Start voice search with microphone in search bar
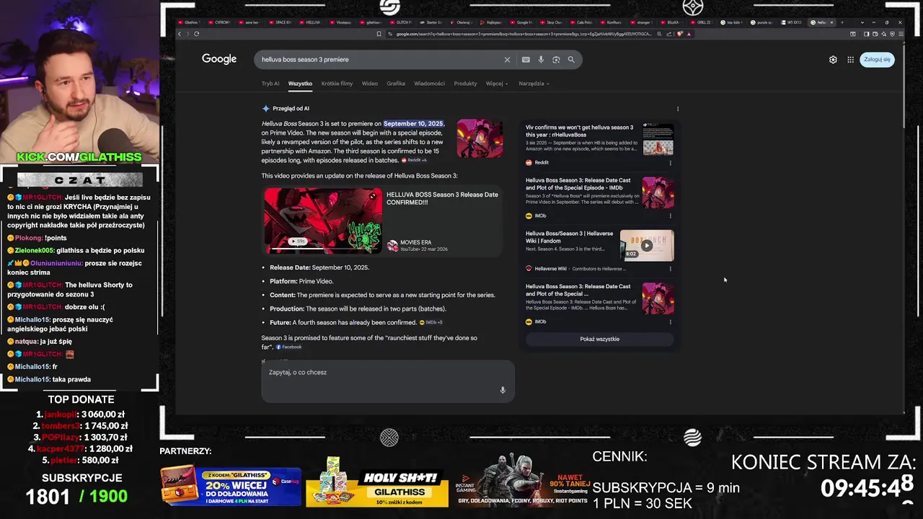Image resolution: width=923 pixels, height=519 pixels. (541, 60)
